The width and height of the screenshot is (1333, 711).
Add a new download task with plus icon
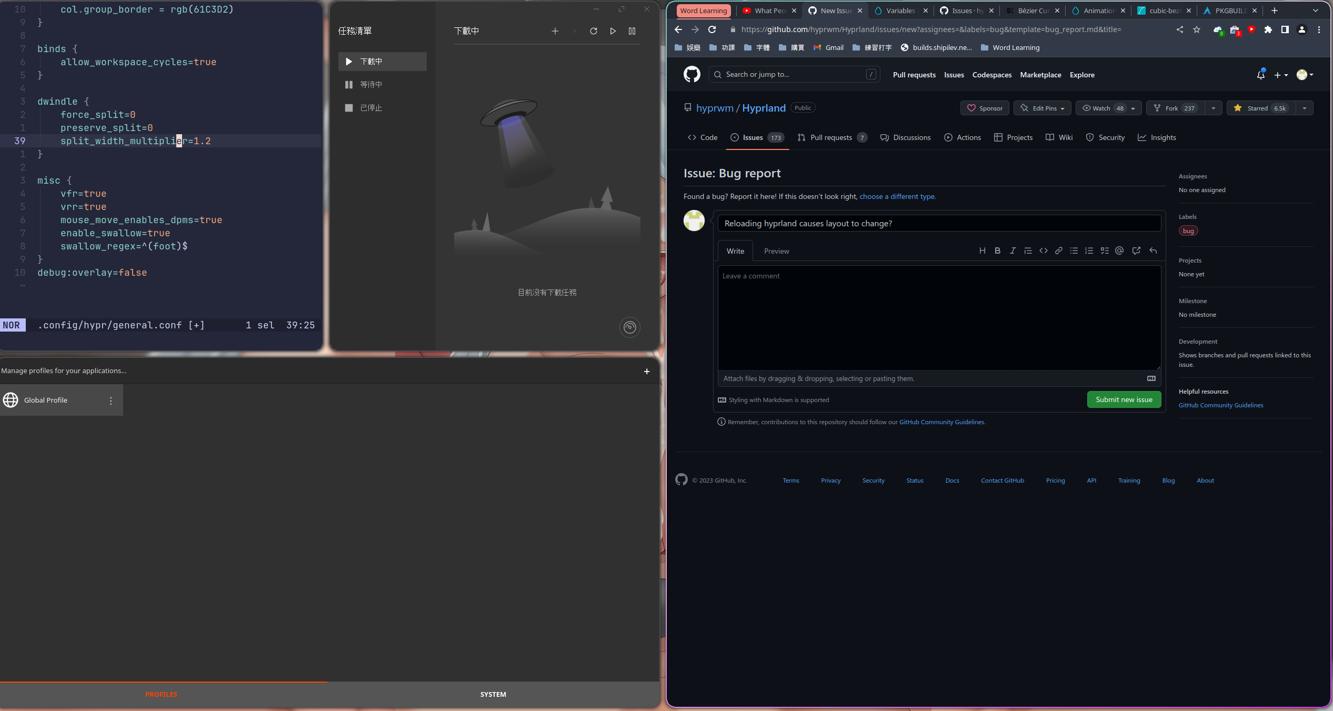coord(555,31)
